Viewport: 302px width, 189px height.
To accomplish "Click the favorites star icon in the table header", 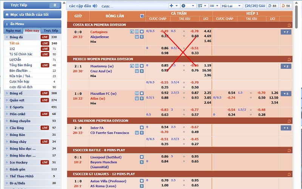I will [x=142, y=16].
